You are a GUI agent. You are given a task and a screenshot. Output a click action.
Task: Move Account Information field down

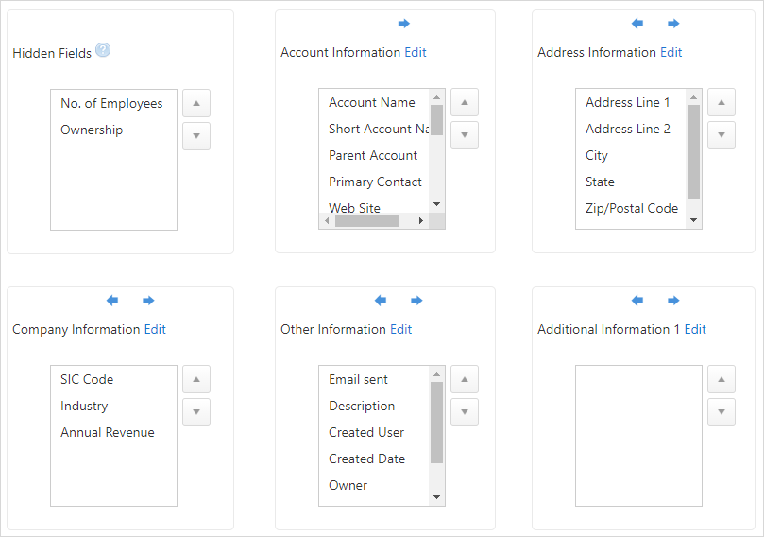[465, 135]
